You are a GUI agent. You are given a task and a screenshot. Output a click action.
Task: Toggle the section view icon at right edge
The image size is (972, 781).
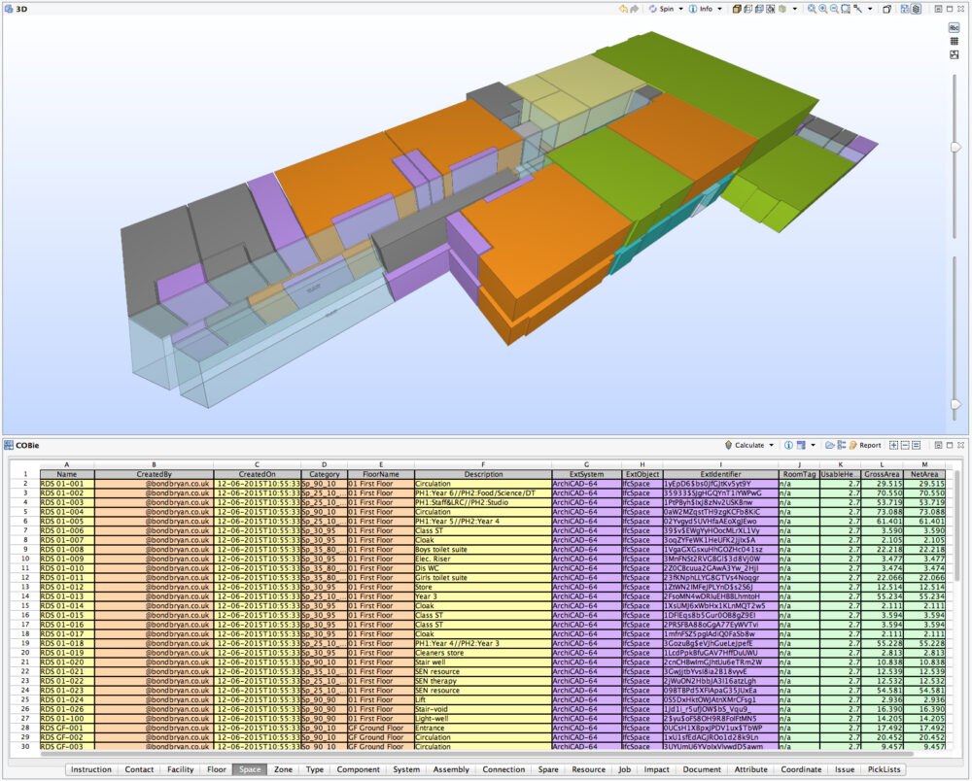point(955,54)
